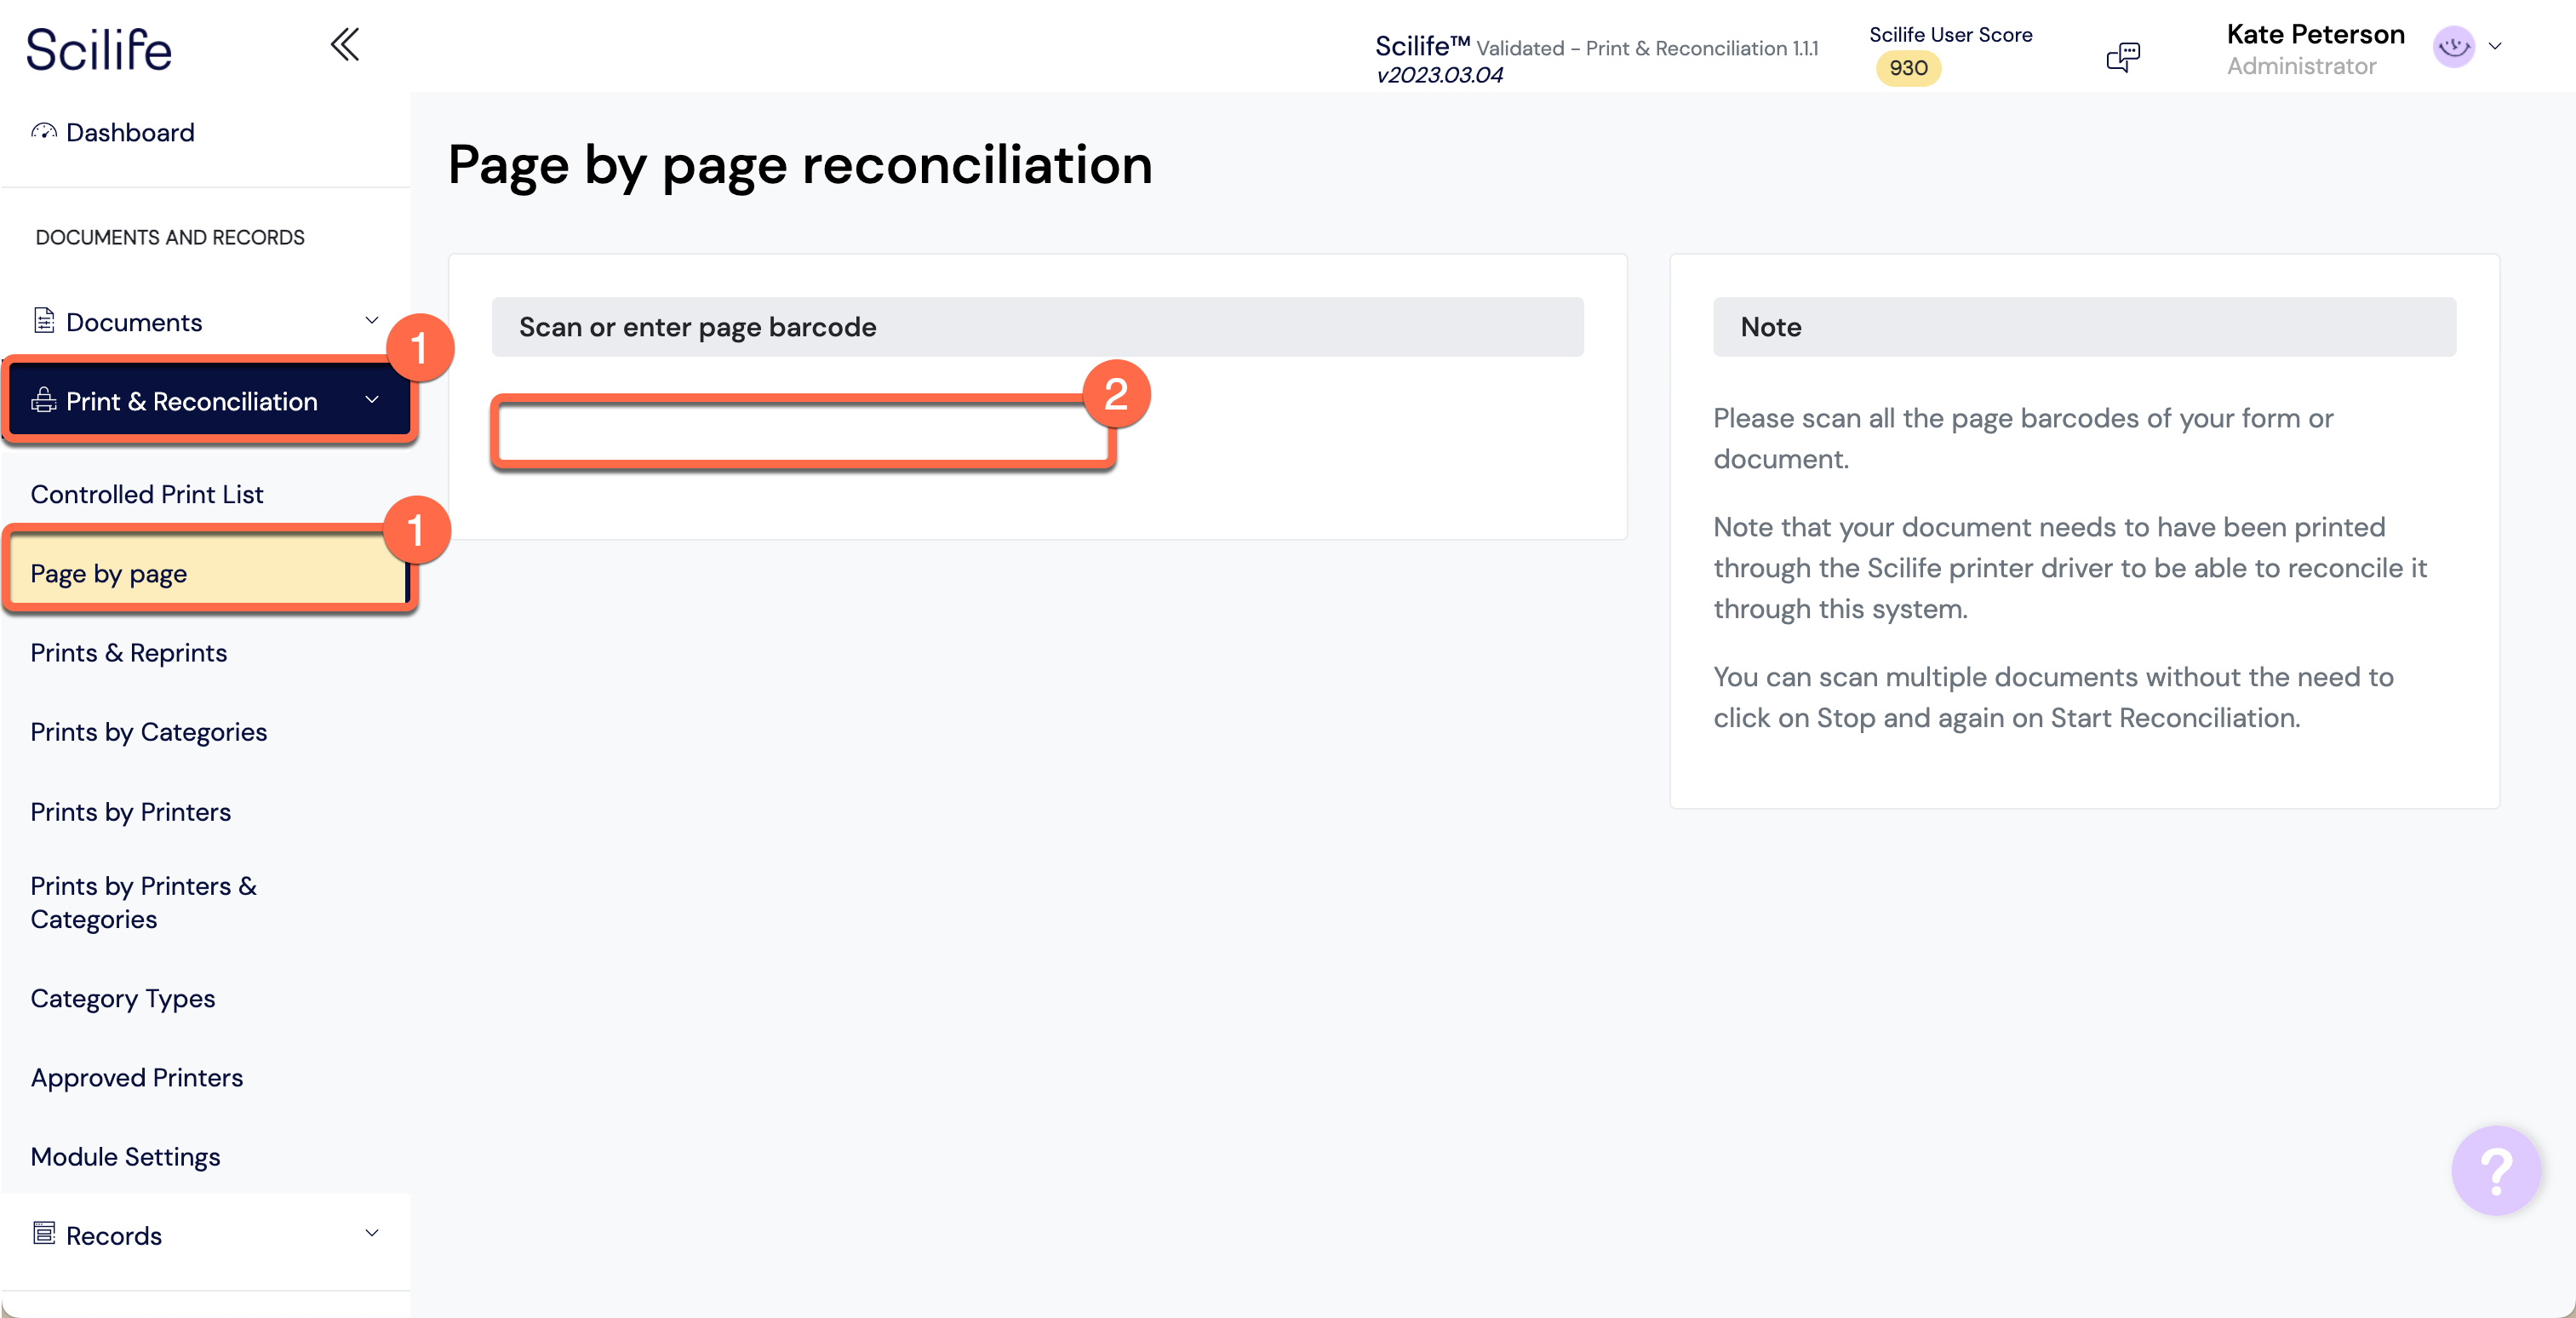This screenshot has height=1318, width=2576.
Task: Select Prints & Reprints menu item
Action: tap(129, 653)
